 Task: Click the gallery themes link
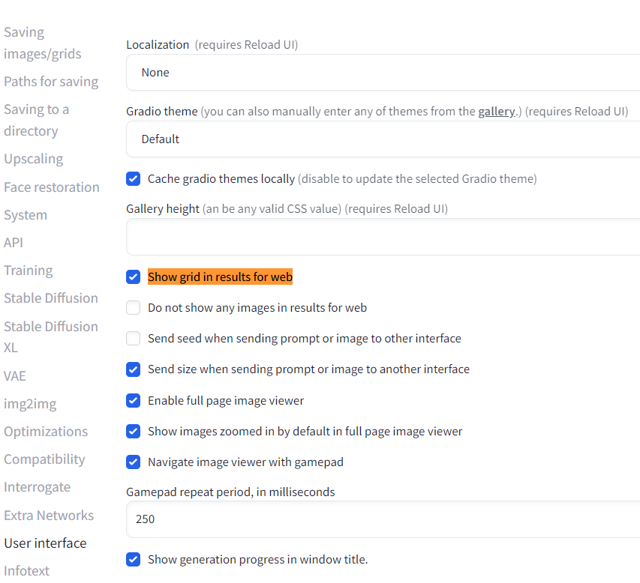pyautogui.click(x=496, y=112)
